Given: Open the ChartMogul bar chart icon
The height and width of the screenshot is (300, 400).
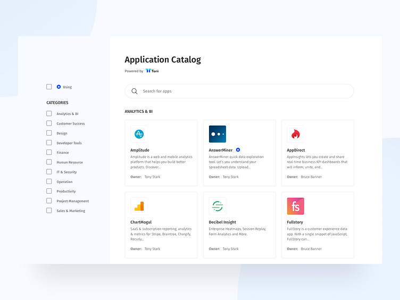Looking at the screenshot, I should 139,206.
